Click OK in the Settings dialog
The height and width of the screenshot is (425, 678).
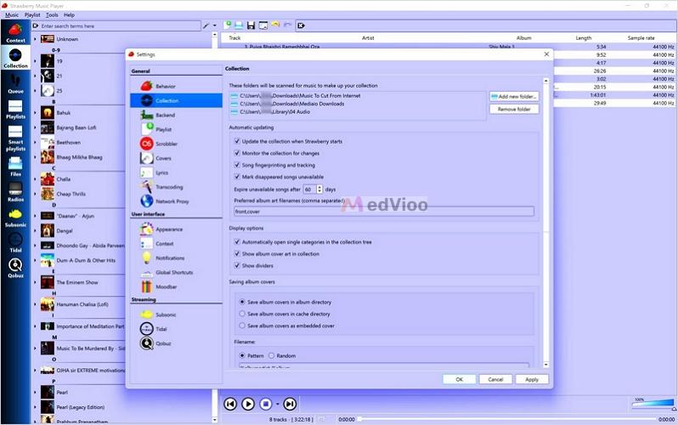point(459,379)
